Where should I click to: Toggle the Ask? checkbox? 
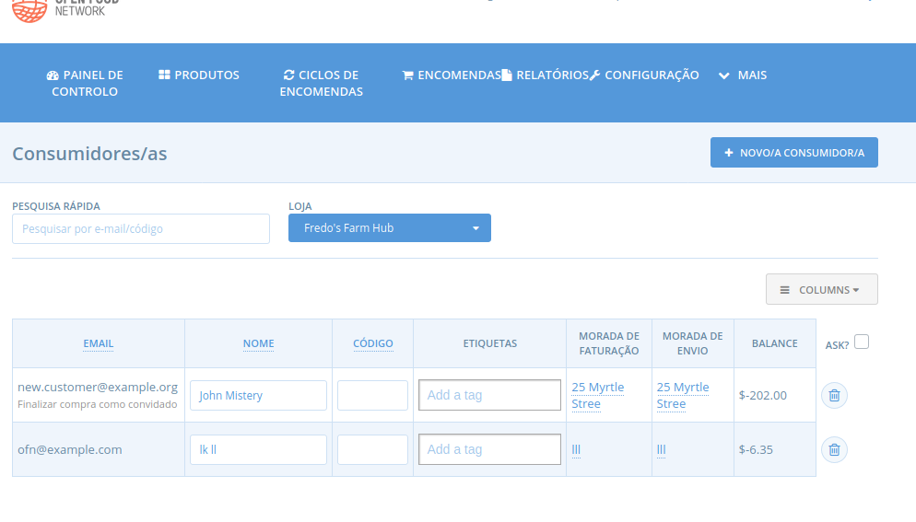pos(862,342)
